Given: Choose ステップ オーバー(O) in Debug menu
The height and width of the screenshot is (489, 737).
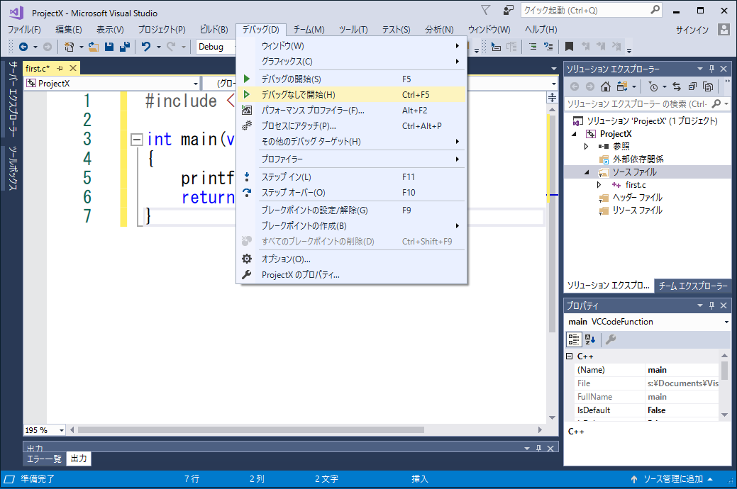Looking at the screenshot, I should 352,193.
